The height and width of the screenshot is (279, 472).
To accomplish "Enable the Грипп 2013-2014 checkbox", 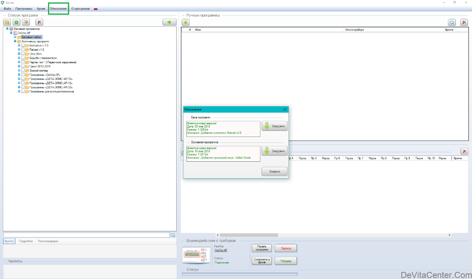I will point(23,67).
